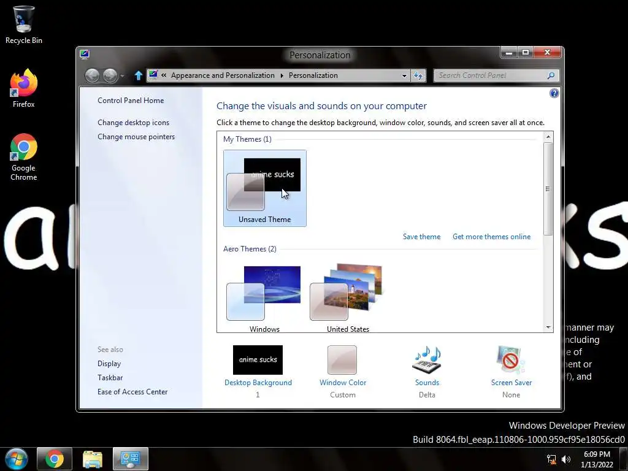Click the theme list scroll up arrow

pos(548,137)
